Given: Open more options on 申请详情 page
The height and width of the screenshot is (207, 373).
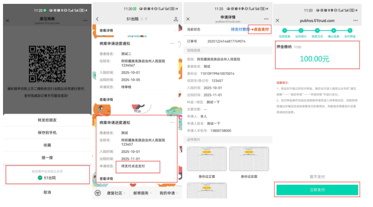Looking at the screenshot, I should (266, 19).
